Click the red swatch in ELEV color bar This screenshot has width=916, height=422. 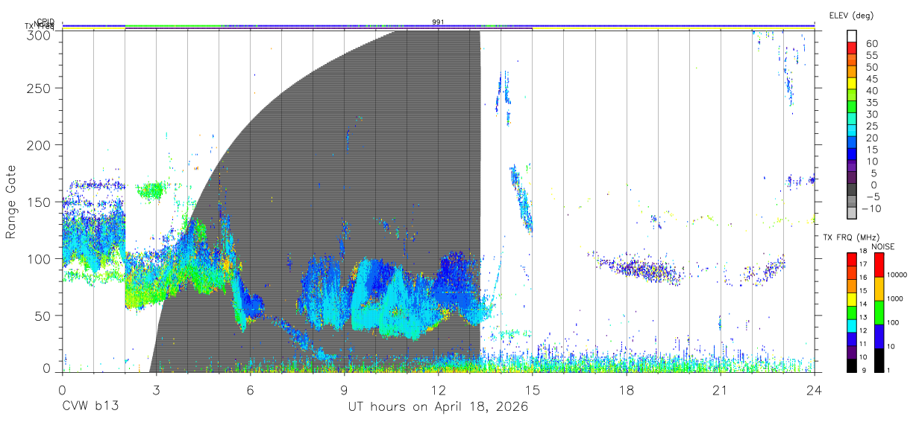coord(852,48)
